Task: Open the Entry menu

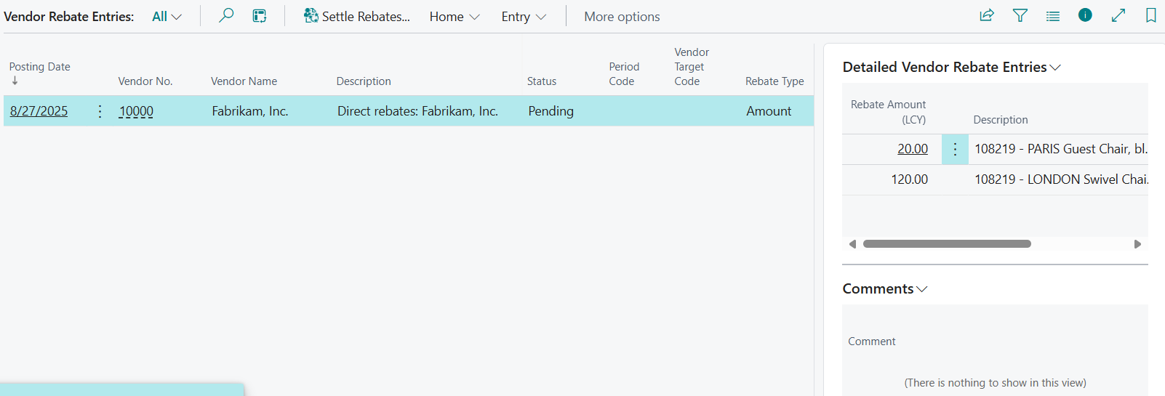Action: tap(523, 17)
